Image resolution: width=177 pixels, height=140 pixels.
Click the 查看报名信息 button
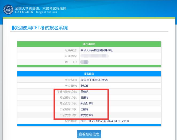(89, 134)
